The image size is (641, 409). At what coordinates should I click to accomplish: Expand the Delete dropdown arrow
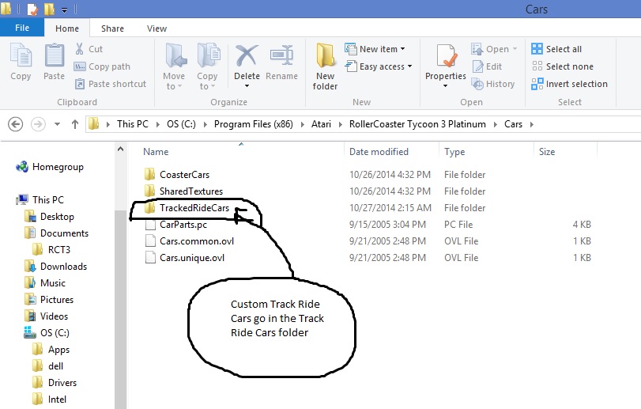(x=247, y=86)
